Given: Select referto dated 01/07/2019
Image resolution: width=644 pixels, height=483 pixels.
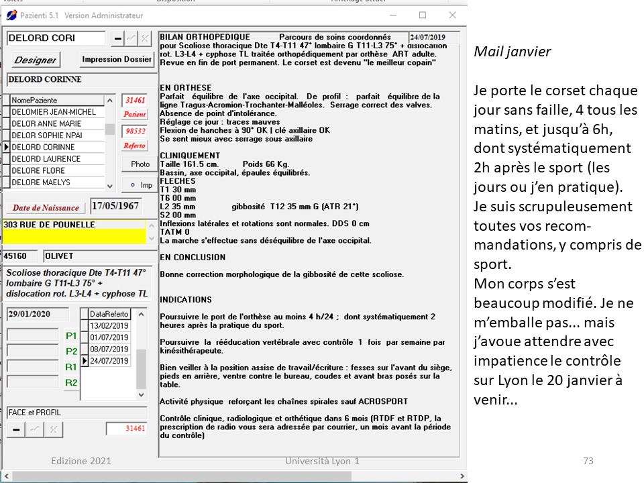Looking at the screenshot, I should [x=109, y=337].
